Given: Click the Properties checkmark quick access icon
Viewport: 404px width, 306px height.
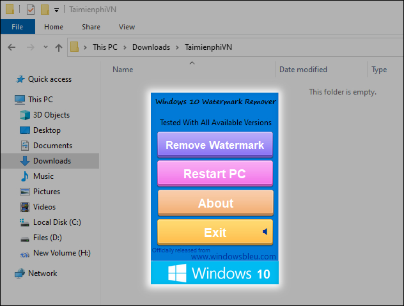Looking at the screenshot, I should click(31, 10).
